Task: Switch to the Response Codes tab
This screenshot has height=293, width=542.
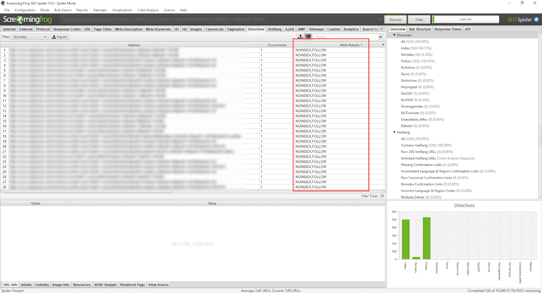Action: (x=67, y=29)
